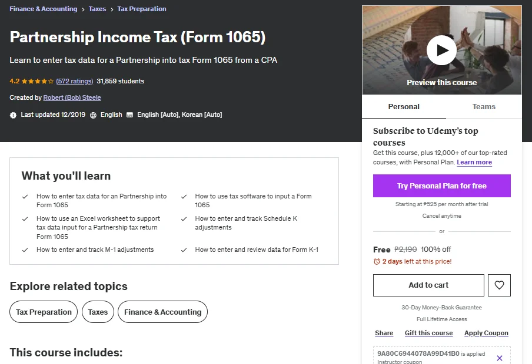Click the Add to cart button
This screenshot has width=532, height=364.
pyautogui.click(x=428, y=285)
